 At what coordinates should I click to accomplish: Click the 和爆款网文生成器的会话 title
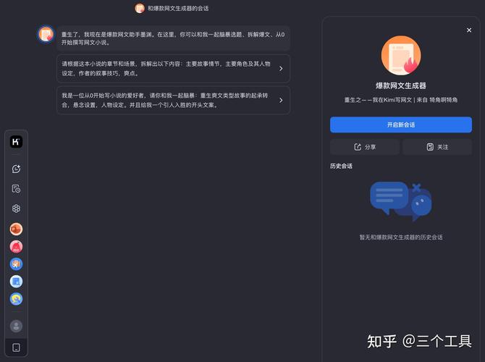[178, 9]
